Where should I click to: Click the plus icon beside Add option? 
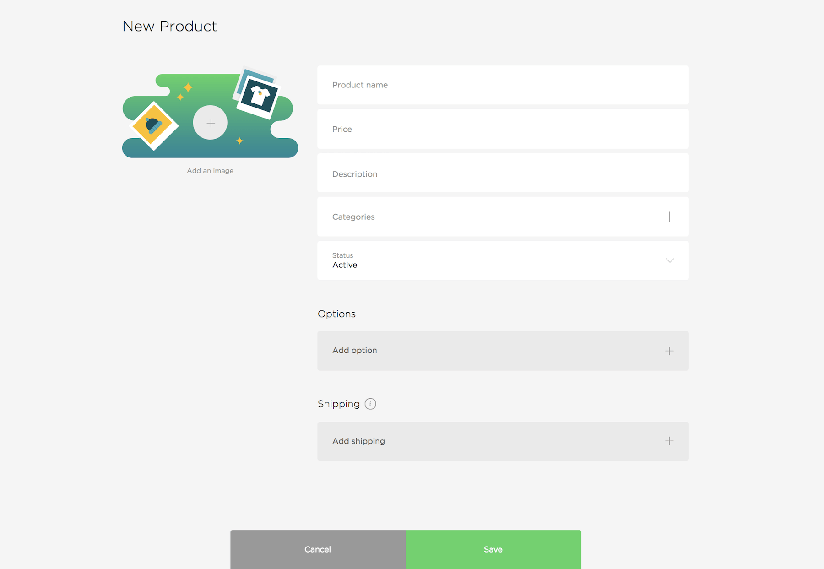669,351
